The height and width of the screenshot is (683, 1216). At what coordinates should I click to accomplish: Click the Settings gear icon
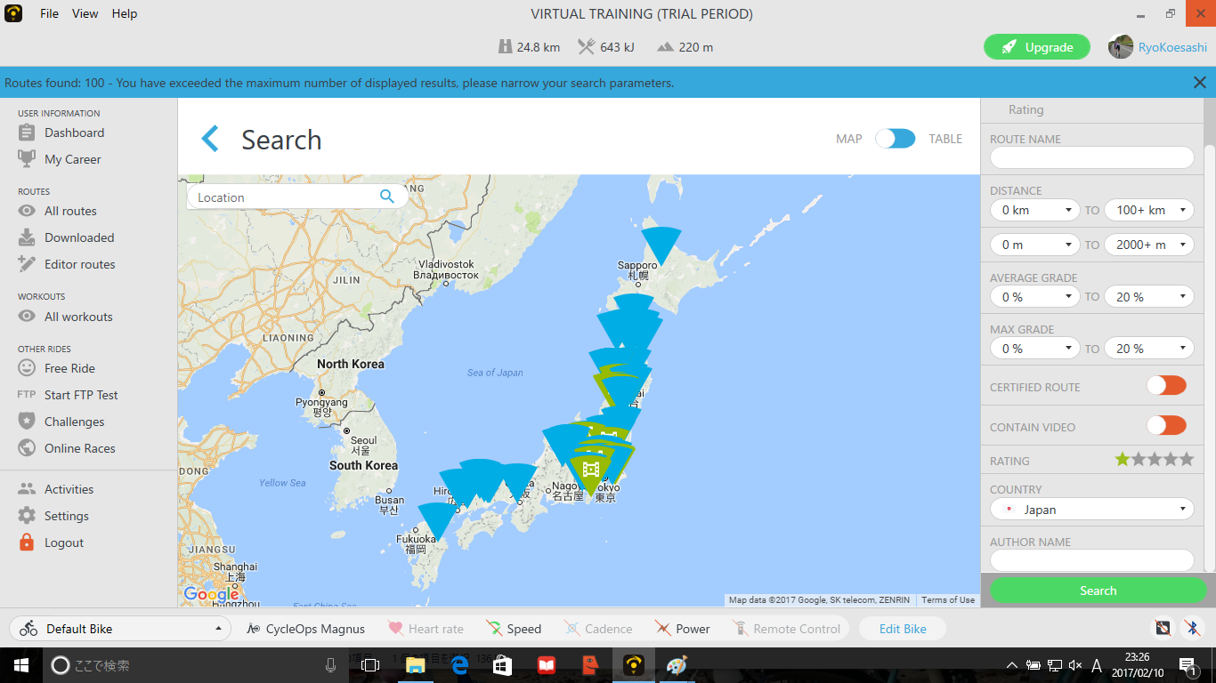(27, 516)
